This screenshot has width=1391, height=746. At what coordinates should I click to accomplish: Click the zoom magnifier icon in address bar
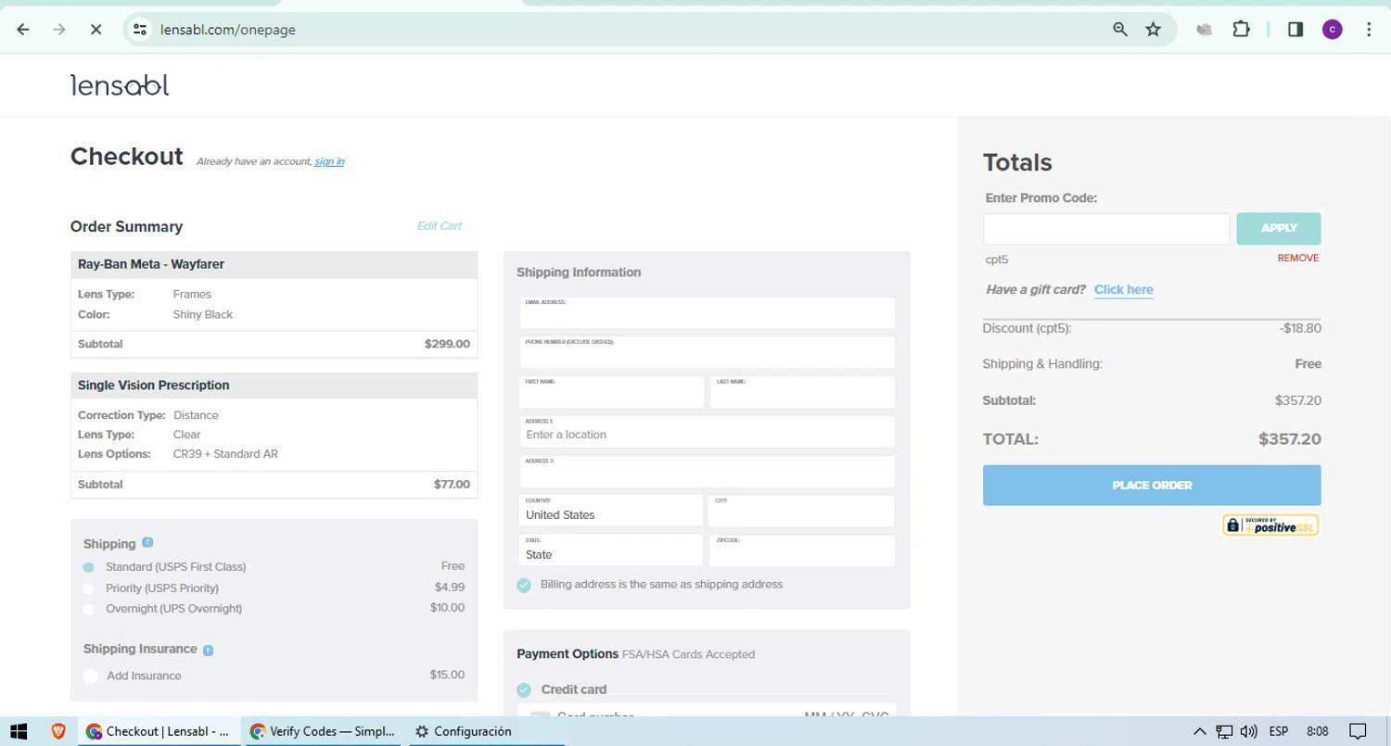tap(1120, 30)
